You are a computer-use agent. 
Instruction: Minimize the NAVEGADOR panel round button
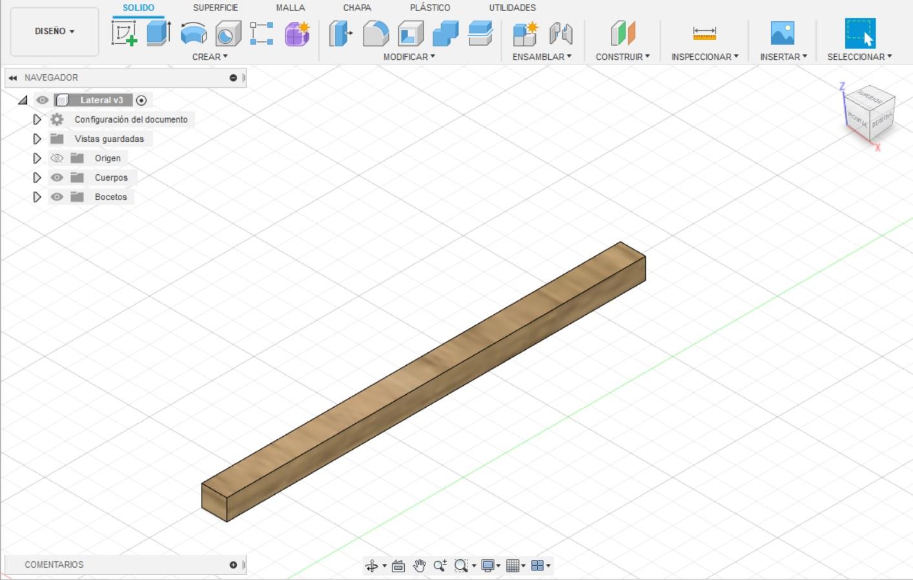coord(233,77)
